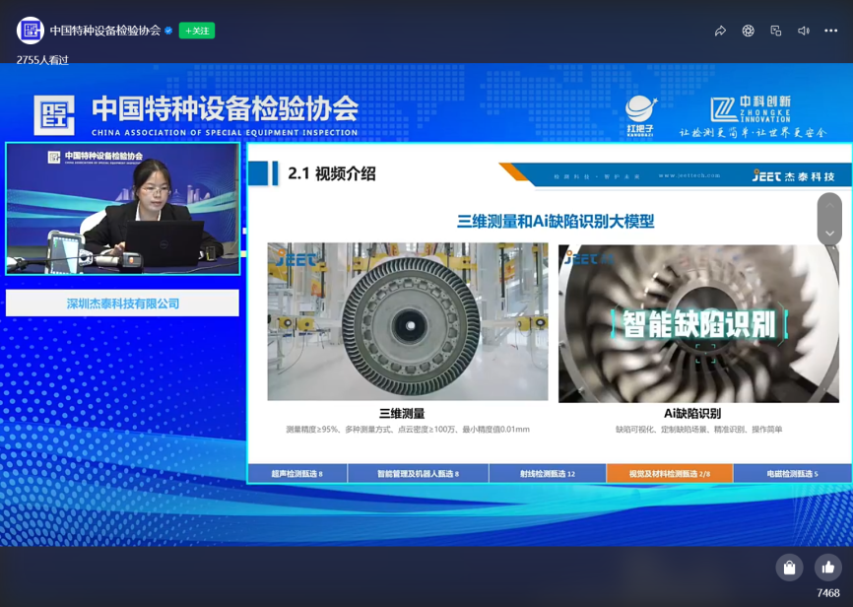853x607 pixels.
Task: Switch to the 超声检测甄选 tab
Action: coord(293,472)
